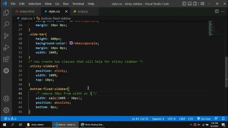
Task: Open the File menu
Action: point(13,4)
